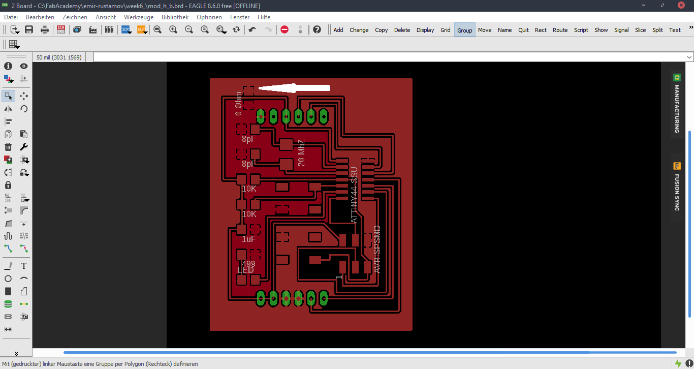695x369 pixels.
Task: Click the Delete text button
Action: coord(402,30)
